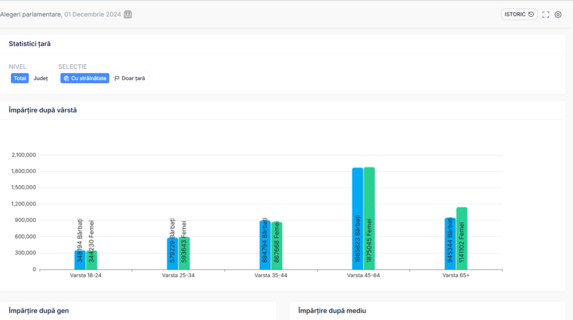The image size is (573, 320).
Task: Select Cu străinătate option
Action: [85, 78]
